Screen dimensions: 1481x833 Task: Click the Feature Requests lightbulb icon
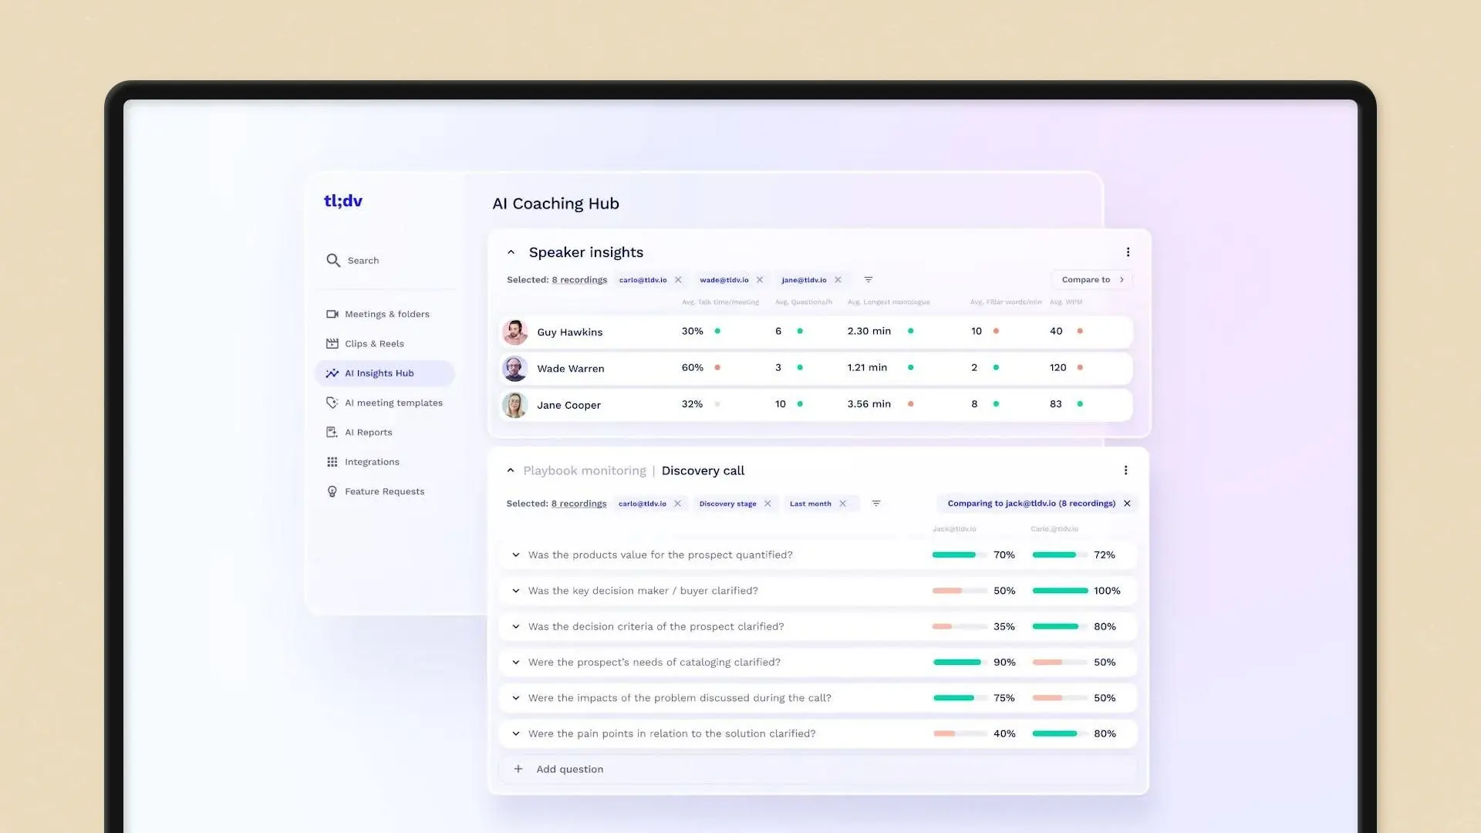tap(332, 492)
